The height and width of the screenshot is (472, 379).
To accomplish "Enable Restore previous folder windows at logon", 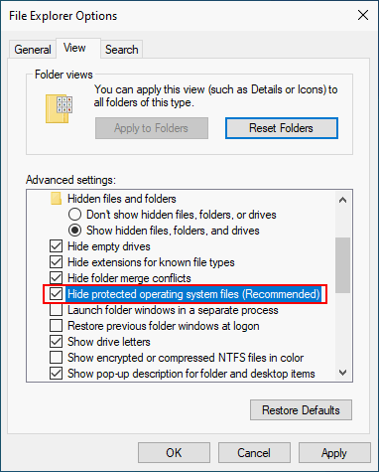I will tap(56, 326).
